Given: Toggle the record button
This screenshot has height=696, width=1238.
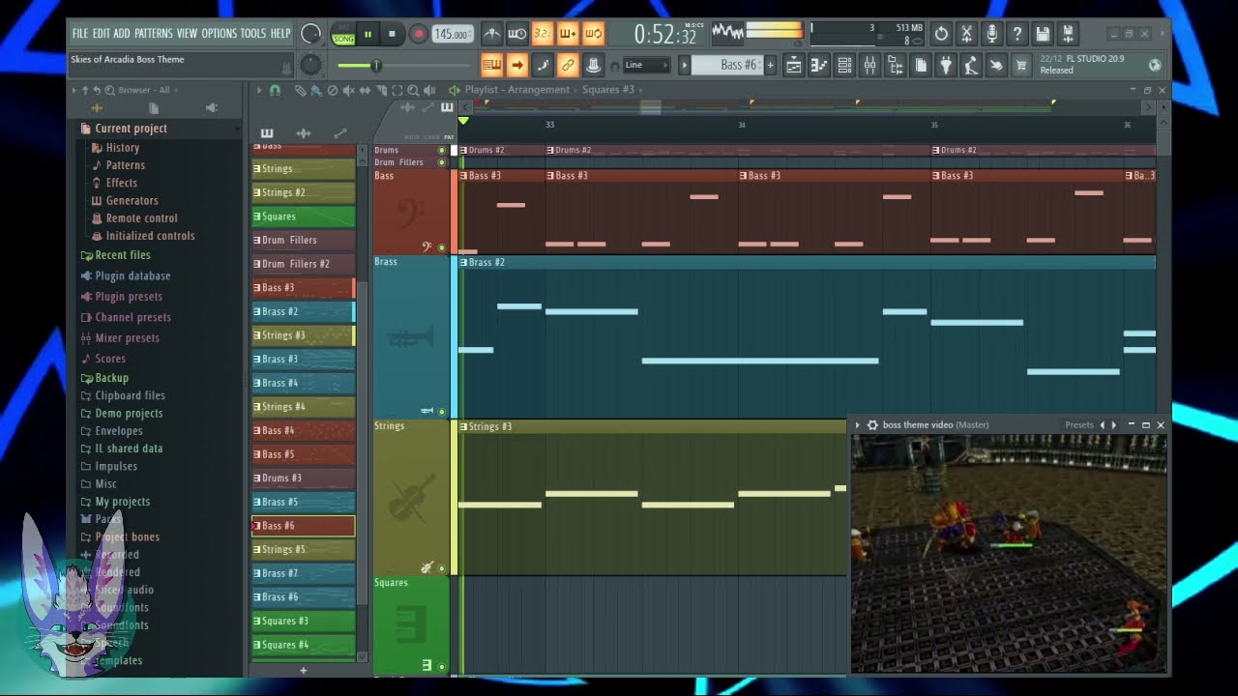Looking at the screenshot, I should (418, 34).
